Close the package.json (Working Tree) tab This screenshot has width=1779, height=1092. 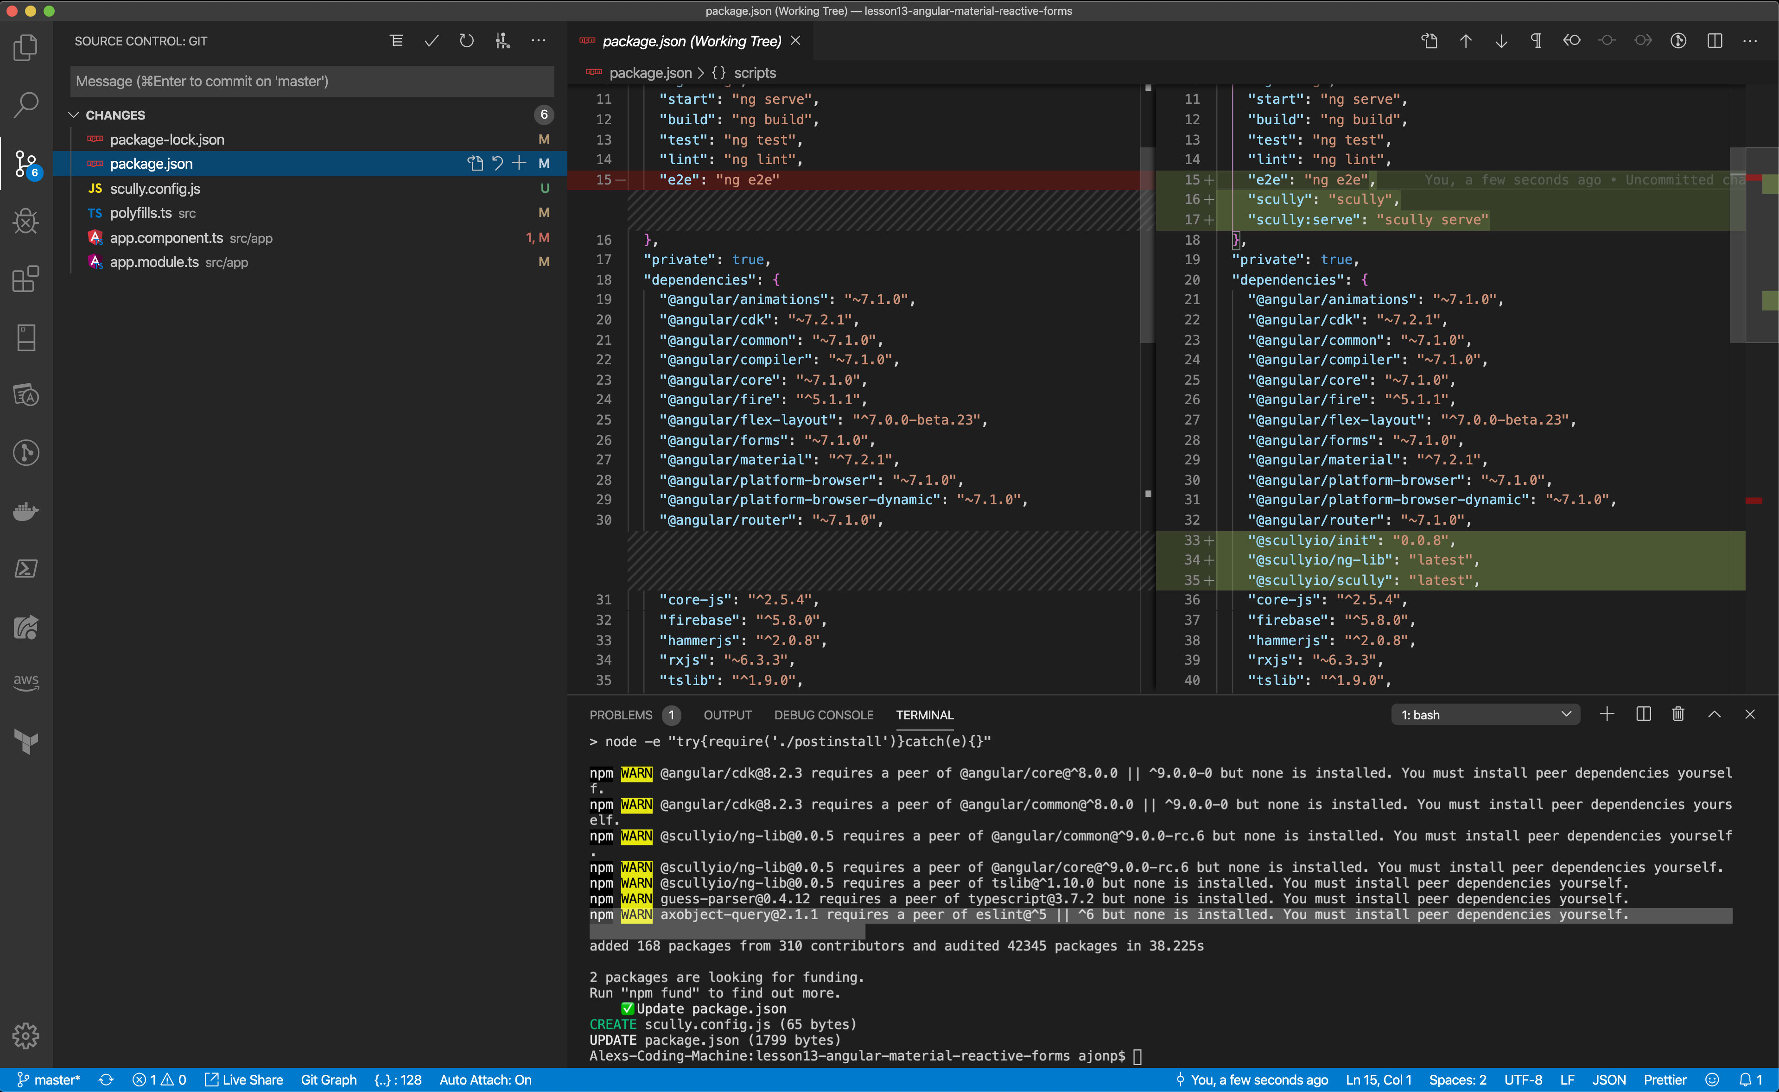(x=796, y=40)
